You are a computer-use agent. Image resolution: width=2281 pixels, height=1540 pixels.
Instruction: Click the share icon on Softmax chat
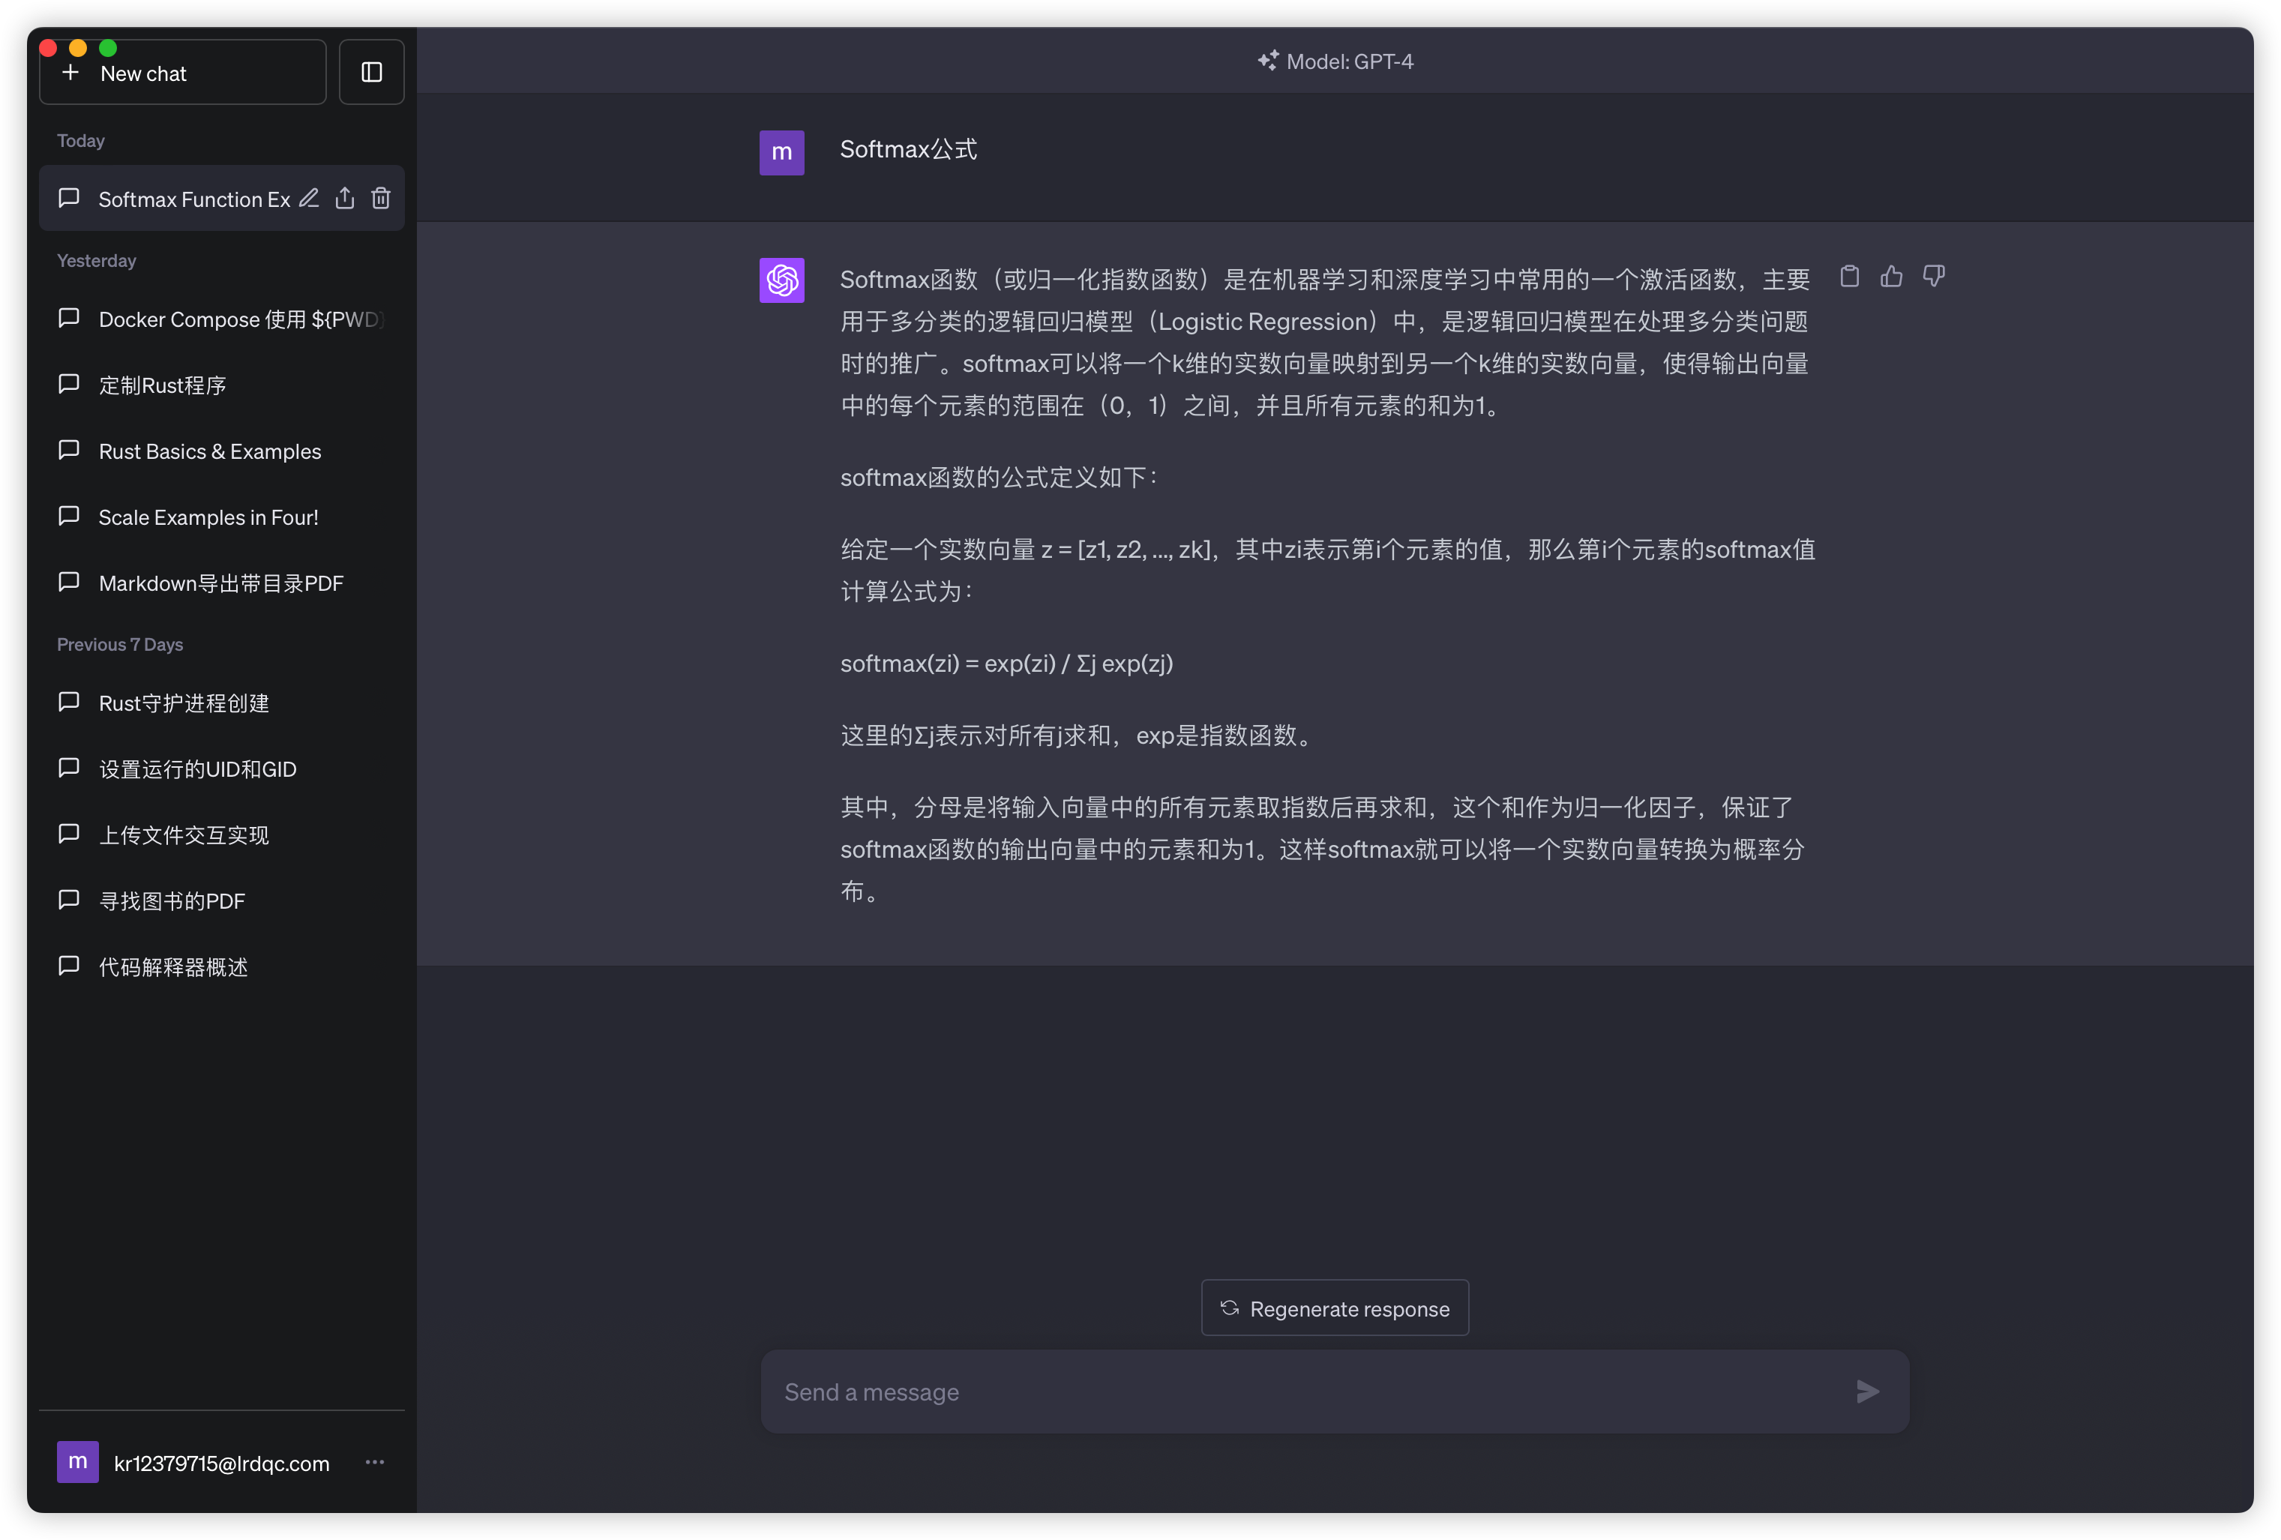pyautogui.click(x=344, y=198)
